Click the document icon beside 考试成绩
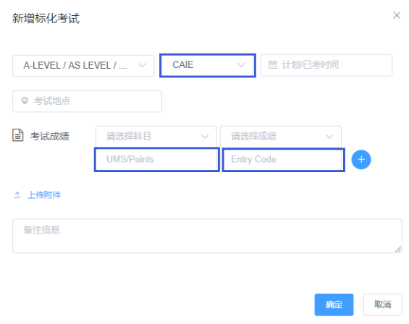The width and height of the screenshot is (409, 324). [x=18, y=135]
